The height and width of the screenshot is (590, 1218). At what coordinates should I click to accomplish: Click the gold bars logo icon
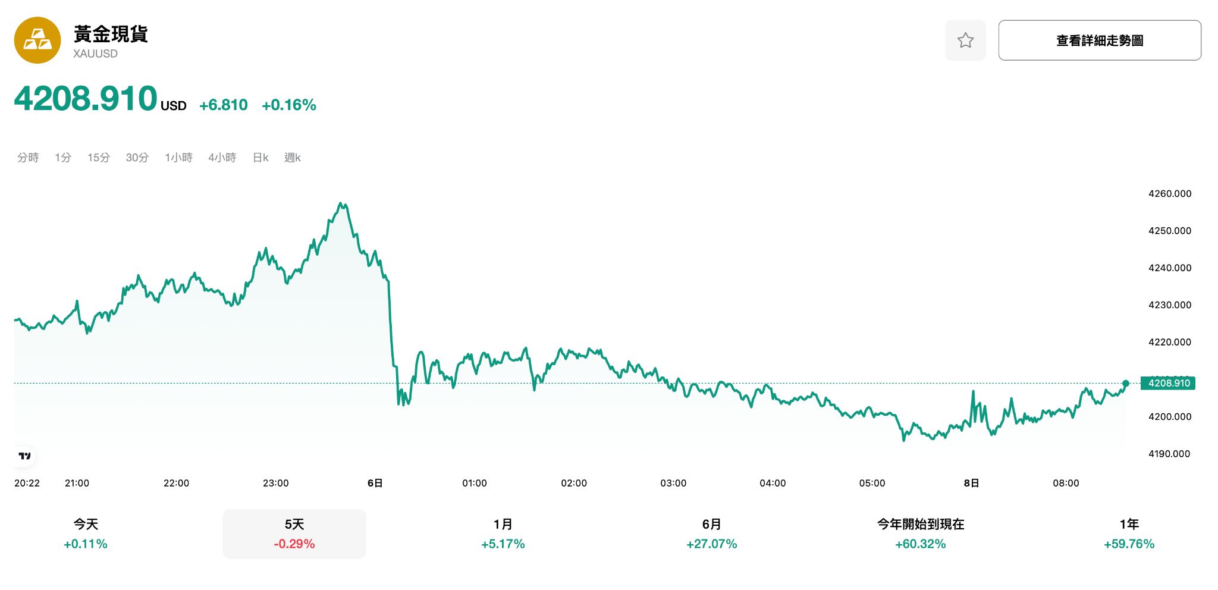pos(37,39)
